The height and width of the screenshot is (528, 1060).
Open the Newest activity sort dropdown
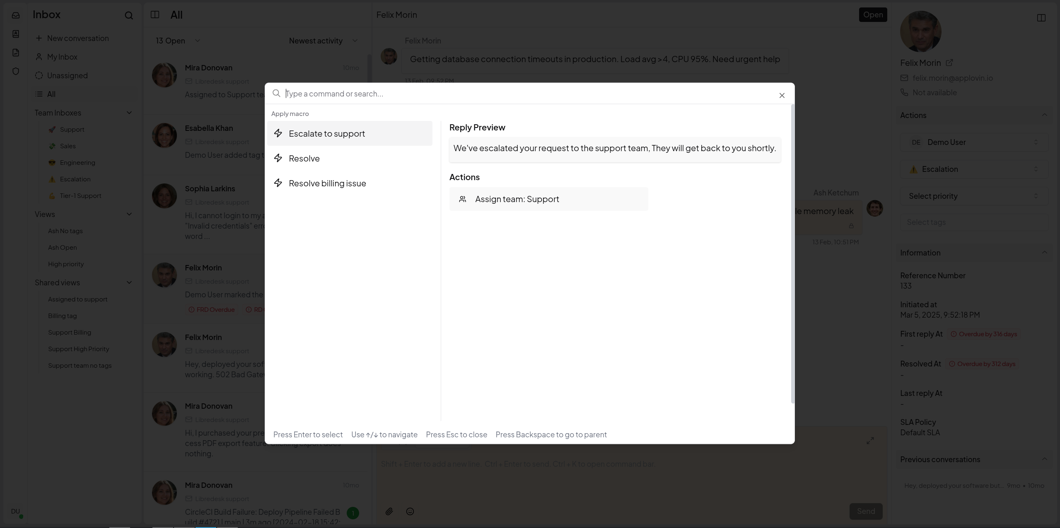[x=323, y=41]
